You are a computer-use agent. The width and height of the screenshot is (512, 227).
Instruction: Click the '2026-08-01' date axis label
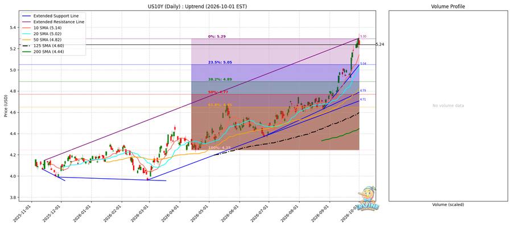[x=291, y=214]
